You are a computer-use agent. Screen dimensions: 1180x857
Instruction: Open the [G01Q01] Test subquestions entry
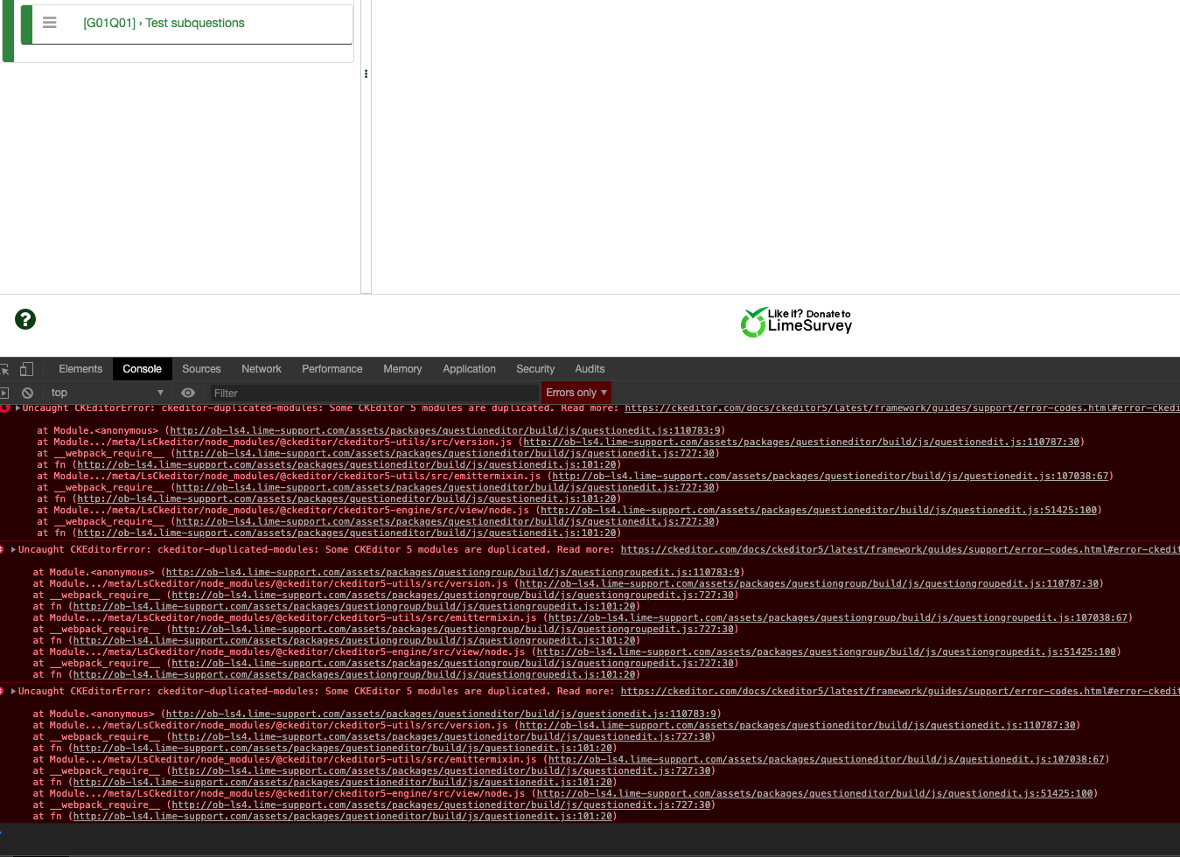click(x=164, y=23)
